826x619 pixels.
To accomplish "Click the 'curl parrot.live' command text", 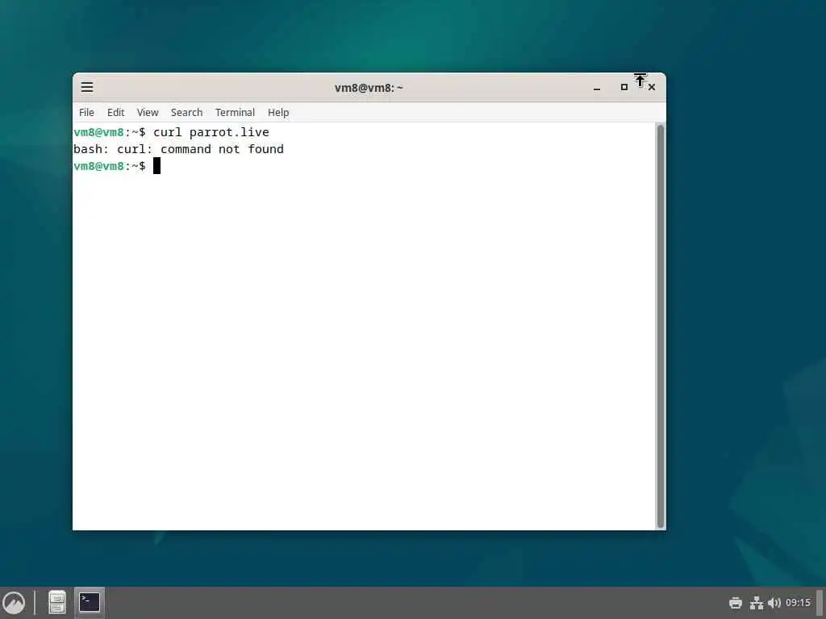I will point(211,132).
